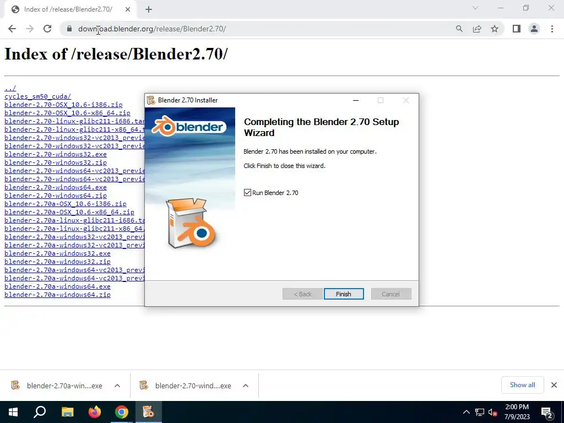Screen dimensions: 564x423
Task: Open Chrome's three-dot menu
Action: pyautogui.click(x=552, y=29)
